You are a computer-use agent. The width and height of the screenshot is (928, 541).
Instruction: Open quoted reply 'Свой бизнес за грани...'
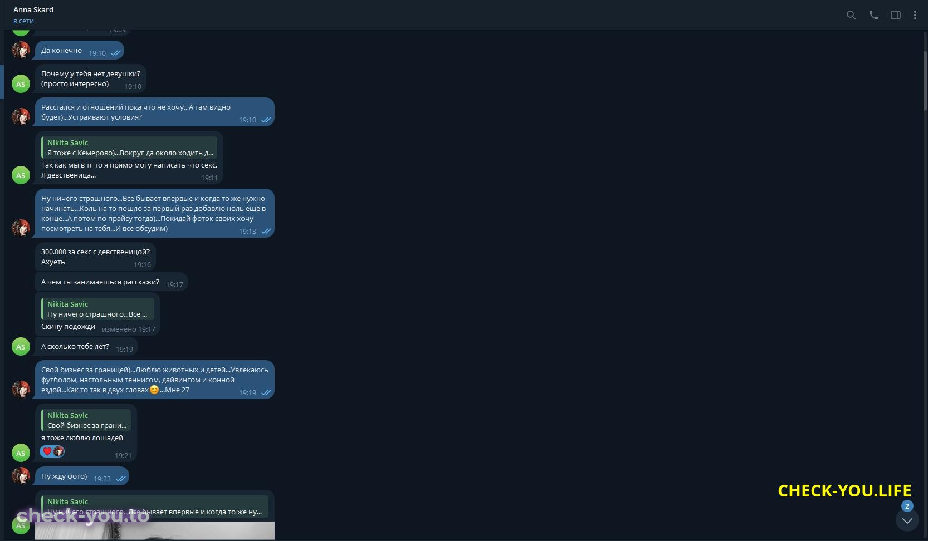[x=86, y=420]
